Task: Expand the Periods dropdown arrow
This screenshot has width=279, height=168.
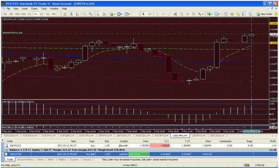Action: coord(122,14)
